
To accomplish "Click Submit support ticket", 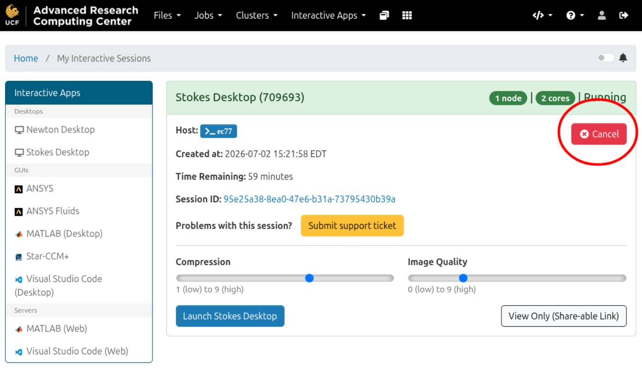I will click(x=352, y=226).
